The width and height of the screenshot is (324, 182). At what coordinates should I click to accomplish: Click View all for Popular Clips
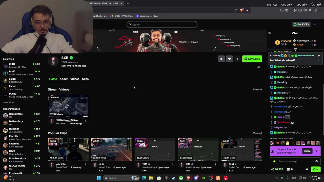257,133
